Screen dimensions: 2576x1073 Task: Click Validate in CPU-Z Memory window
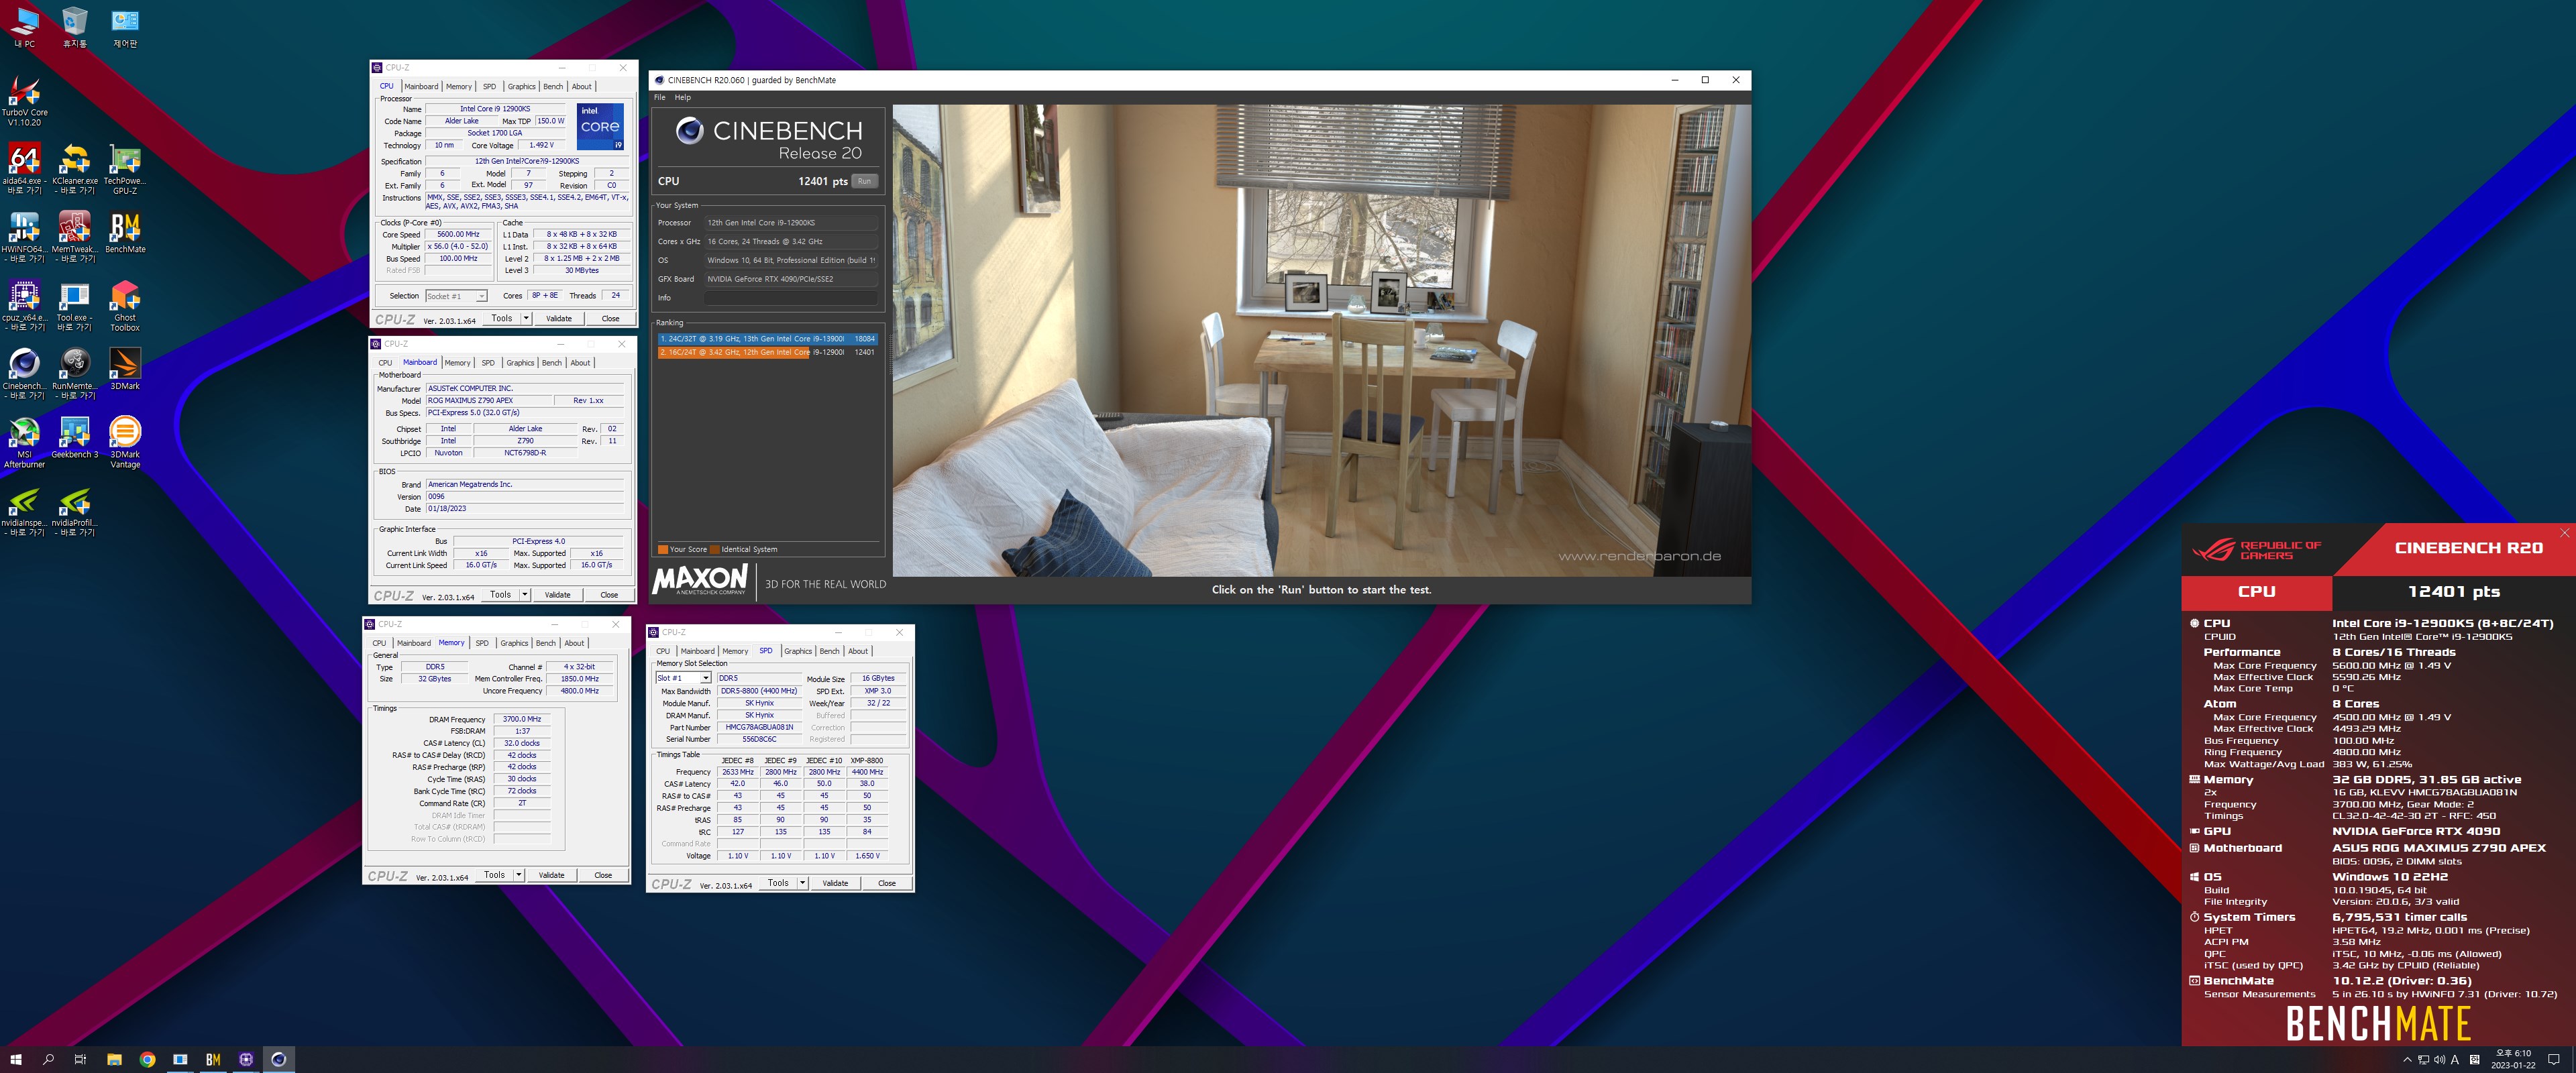pyautogui.click(x=552, y=875)
